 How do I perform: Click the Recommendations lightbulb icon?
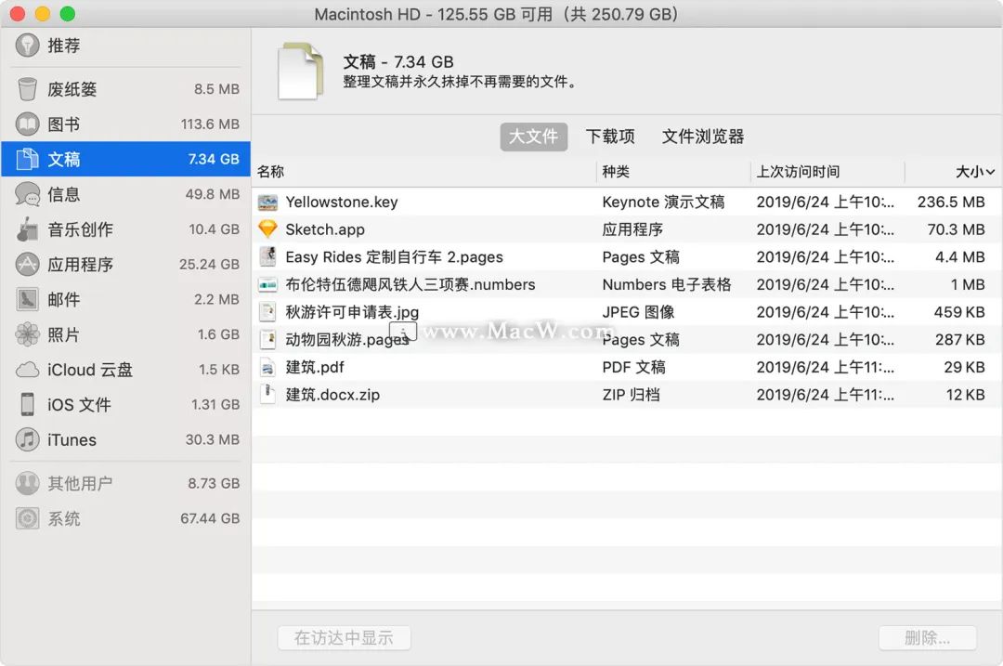tap(28, 45)
